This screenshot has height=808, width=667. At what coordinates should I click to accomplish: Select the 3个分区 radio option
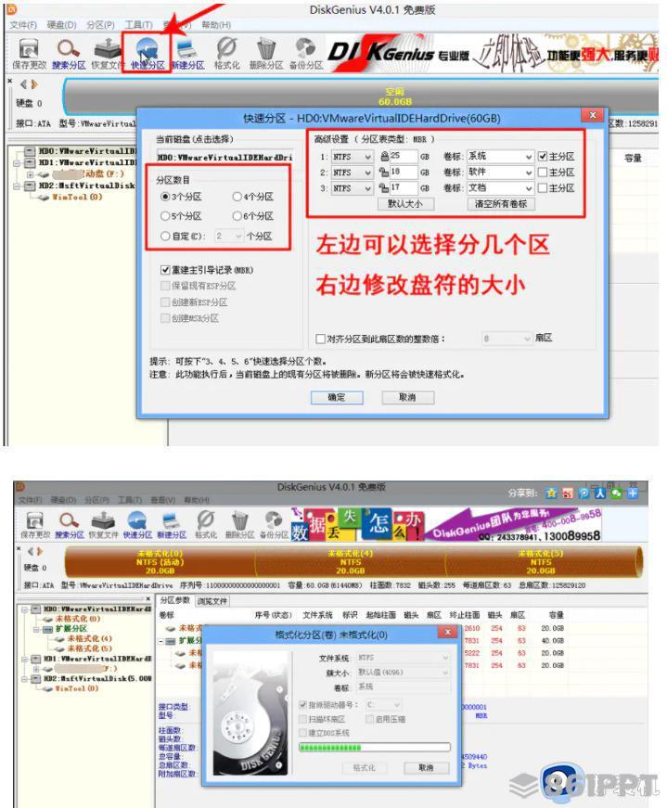tap(165, 197)
